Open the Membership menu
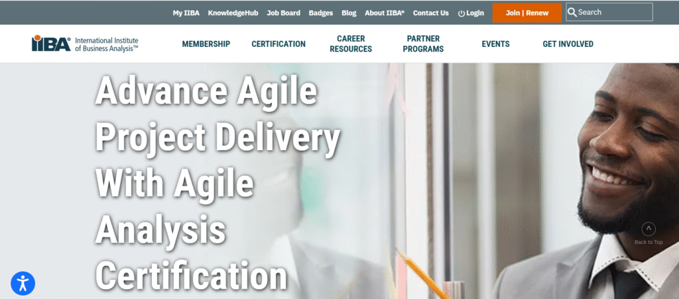Screen dimensions: 679x299 tap(206, 44)
